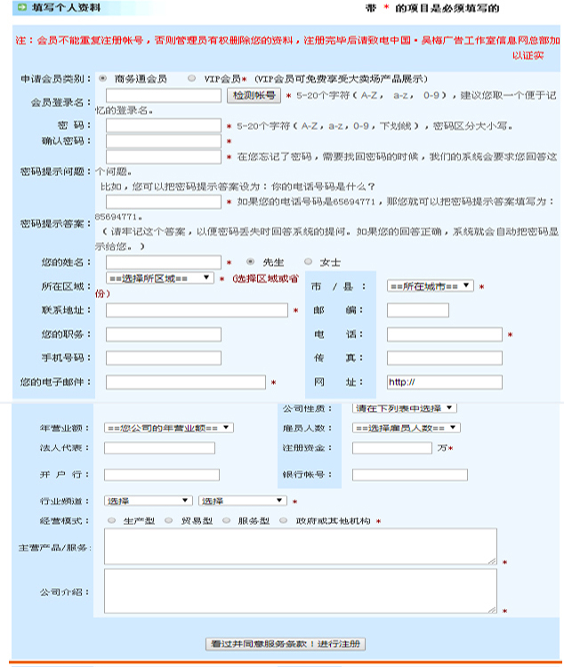Viewport: 564px width, 667px height.
Task: Click the 经营模式 label
Action: coord(65,520)
